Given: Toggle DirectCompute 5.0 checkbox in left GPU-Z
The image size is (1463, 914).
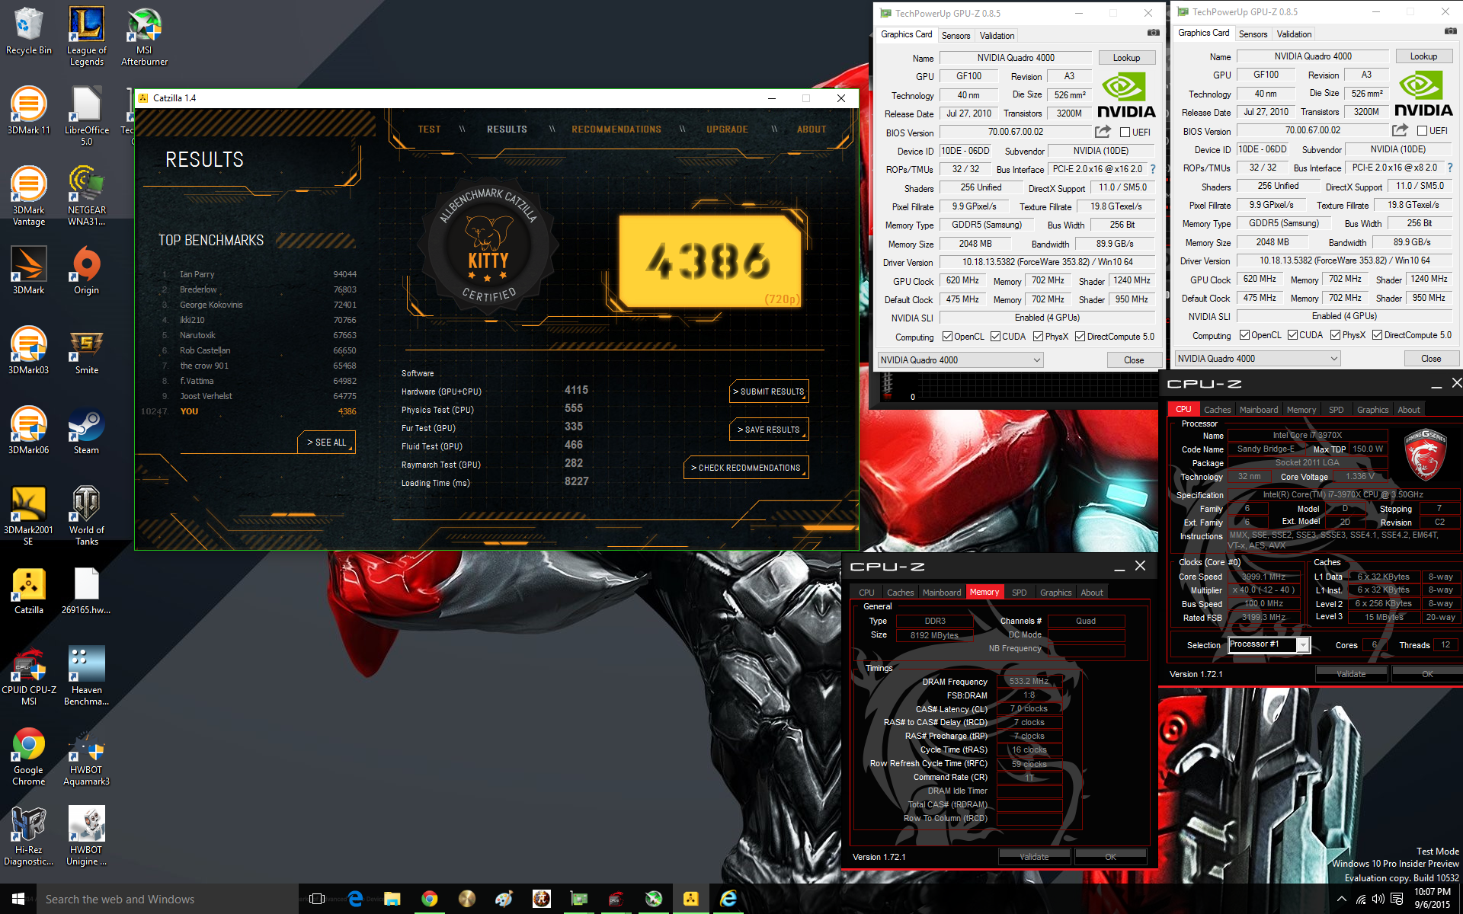Looking at the screenshot, I should pos(1080,337).
